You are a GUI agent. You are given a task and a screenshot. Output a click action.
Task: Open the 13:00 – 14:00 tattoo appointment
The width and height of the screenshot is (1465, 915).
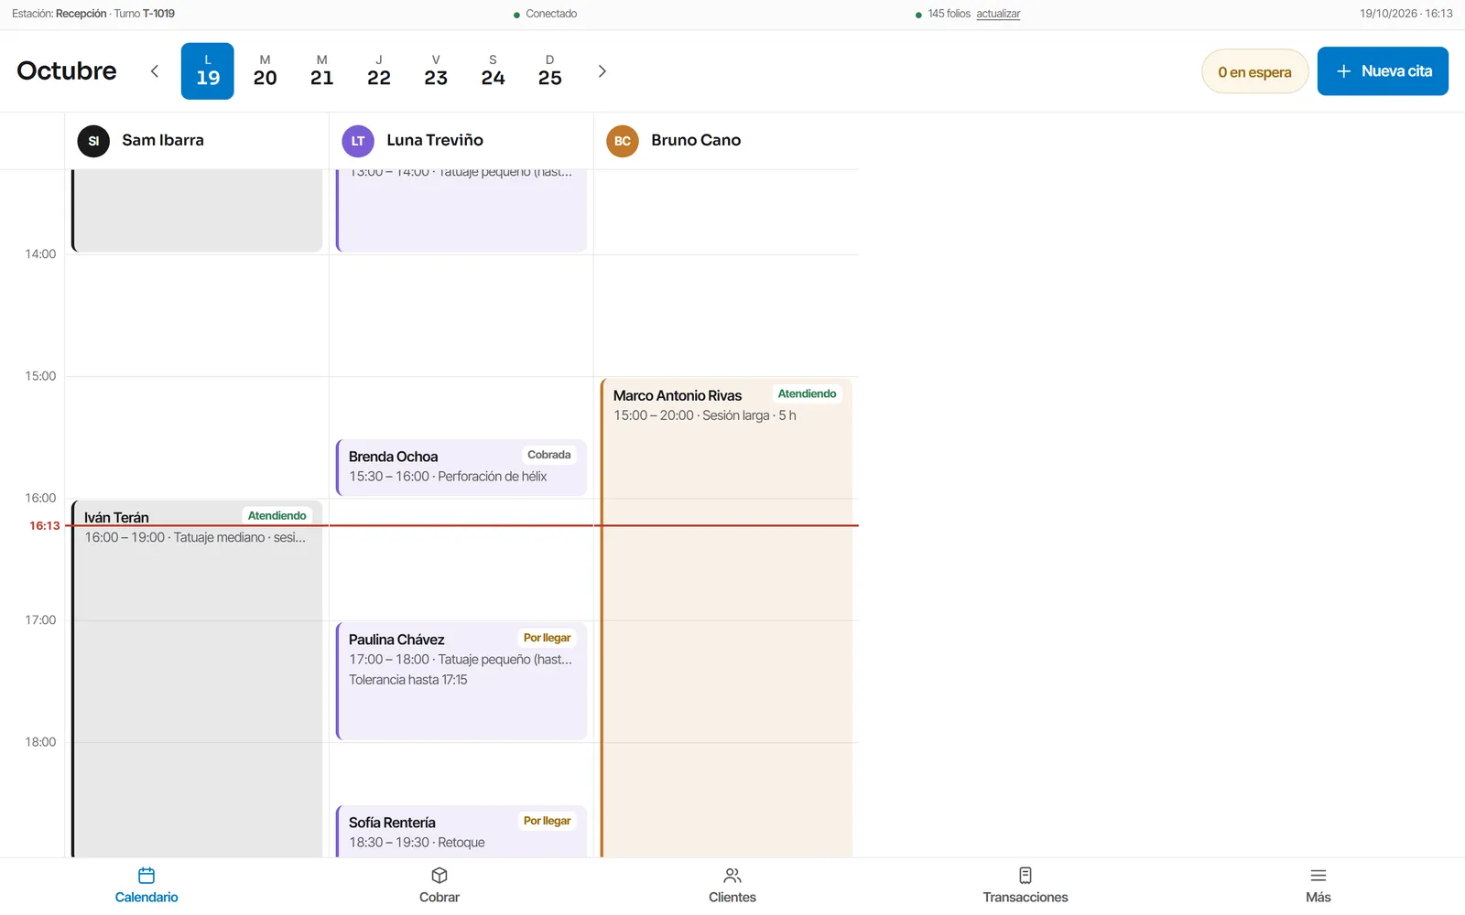click(x=461, y=210)
